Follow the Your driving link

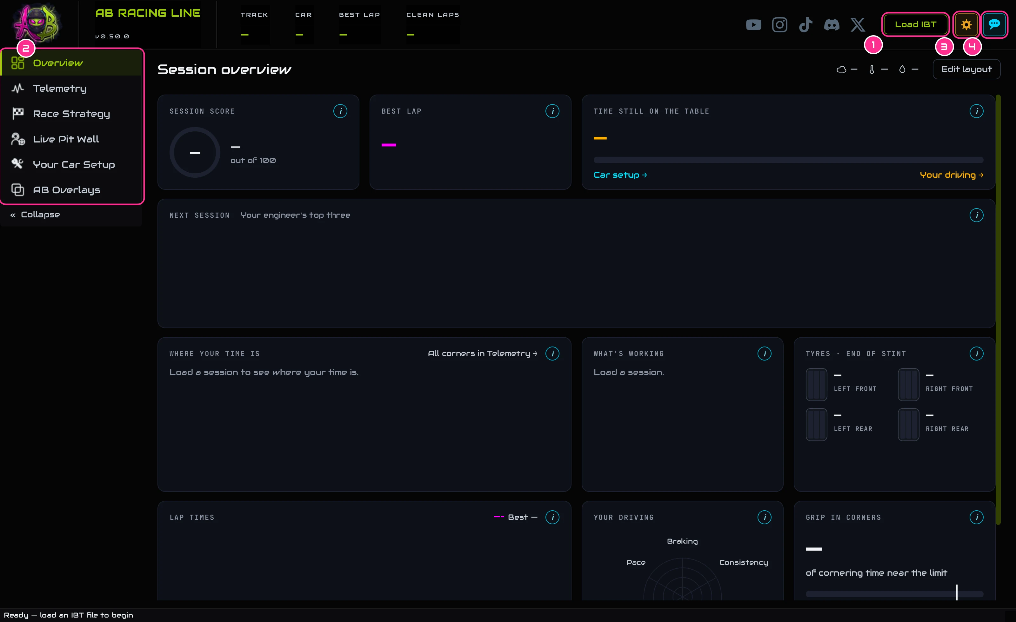[951, 175]
